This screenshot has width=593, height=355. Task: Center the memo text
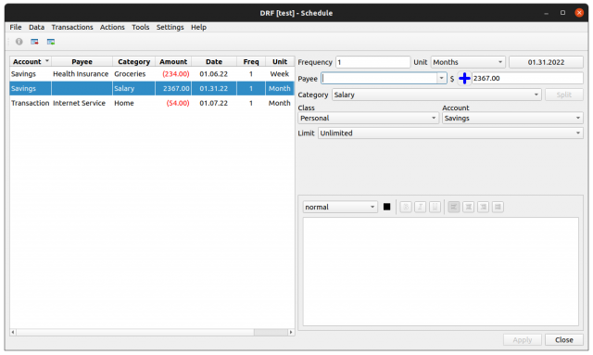click(x=469, y=207)
